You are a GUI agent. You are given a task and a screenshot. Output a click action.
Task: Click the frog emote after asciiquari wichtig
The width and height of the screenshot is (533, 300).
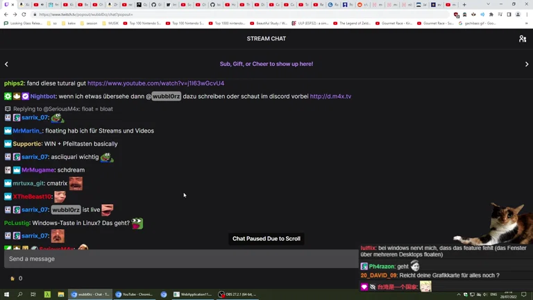(x=106, y=158)
